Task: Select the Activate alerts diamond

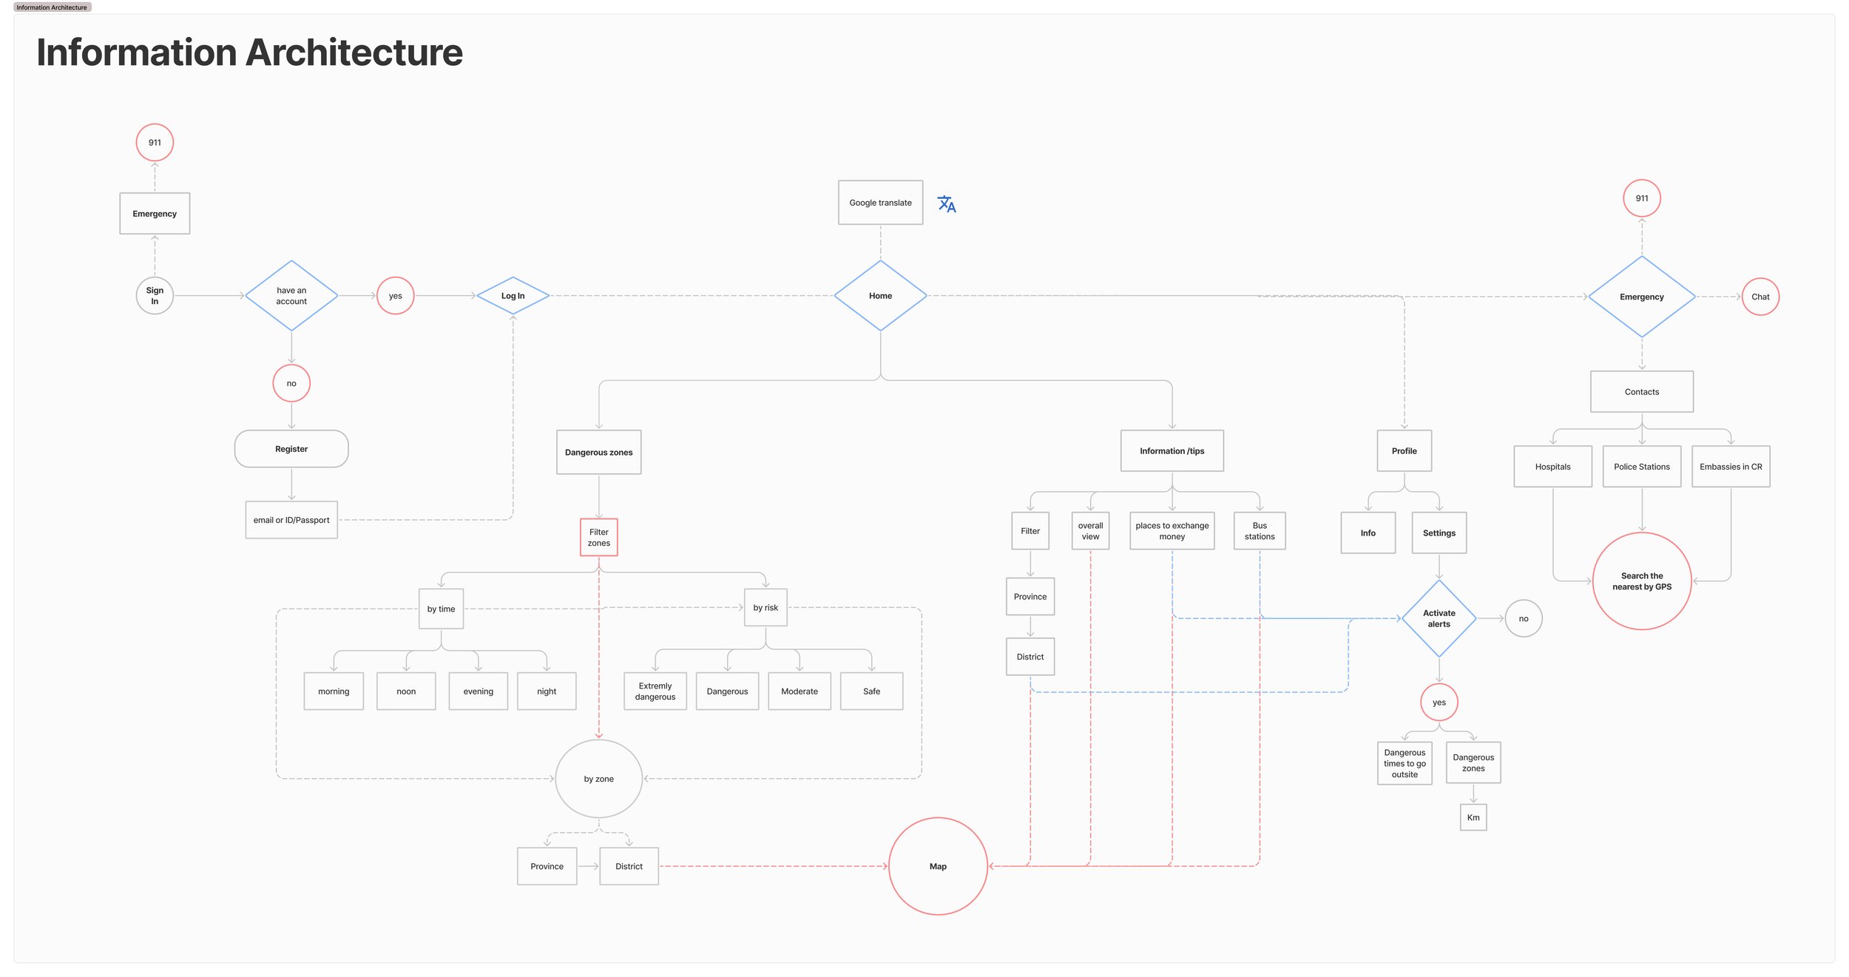Action: 1439,618
